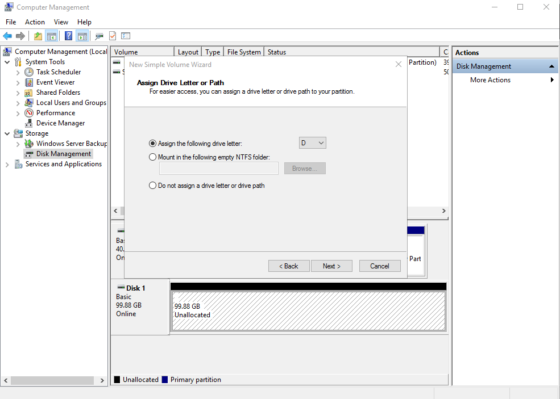This screenshot has height=399, width=560.
Task: Select 'Mount in the following empty NTFS folder'
Action: (152, 157)
